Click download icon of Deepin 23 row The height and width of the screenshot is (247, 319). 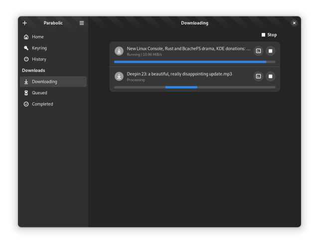click(x=119, y=76)
